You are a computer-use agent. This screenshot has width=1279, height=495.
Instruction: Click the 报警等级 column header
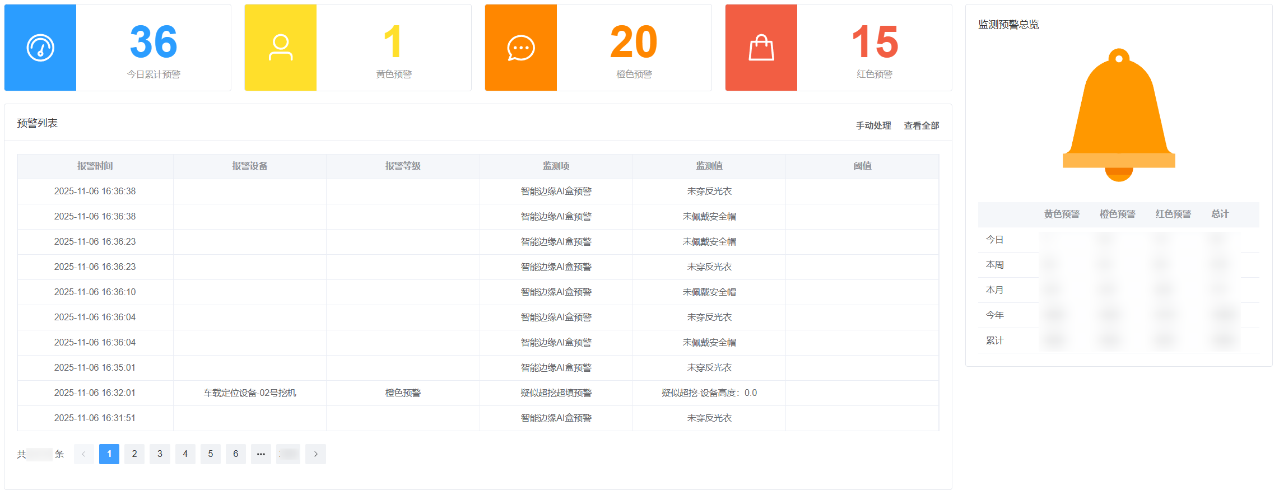tap(403, 166)
